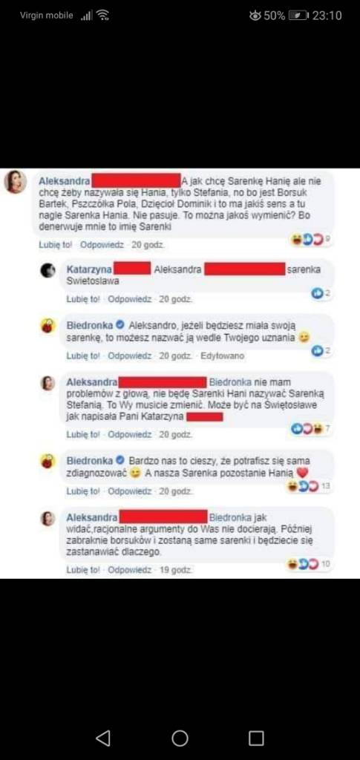The height and width of the screenshot is (760, 360).
Task: Tap the Android back navigation triangle
Action: click(x=102, y=738)
